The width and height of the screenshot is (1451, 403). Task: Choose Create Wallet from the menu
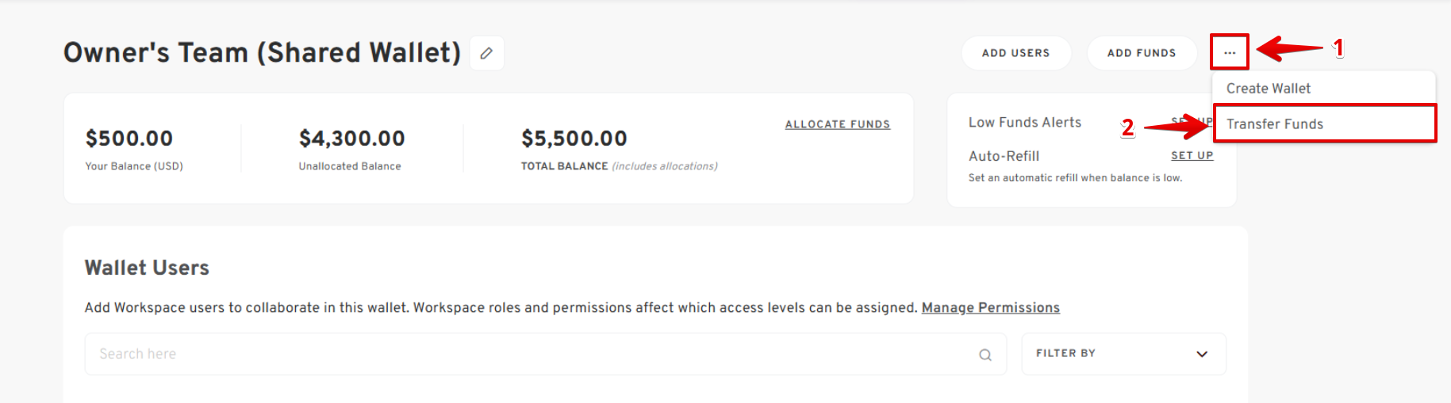tap(1268, 89)
